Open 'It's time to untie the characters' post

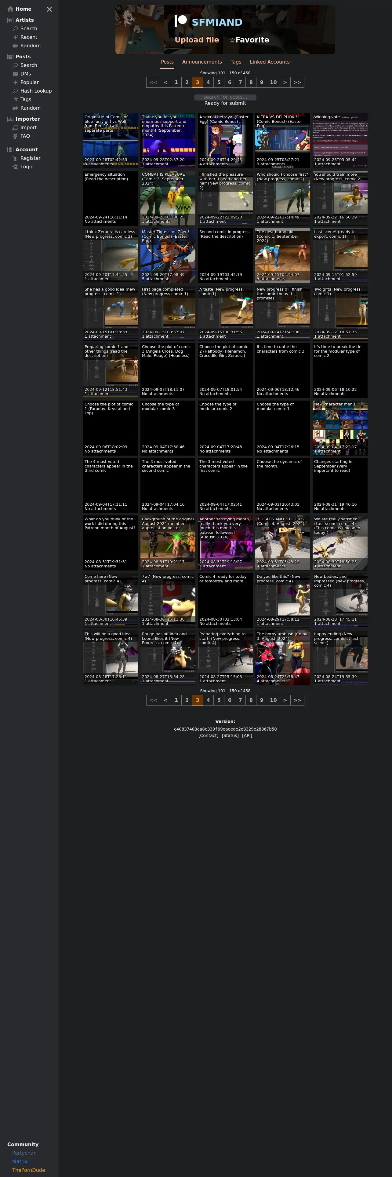[282, 371]
